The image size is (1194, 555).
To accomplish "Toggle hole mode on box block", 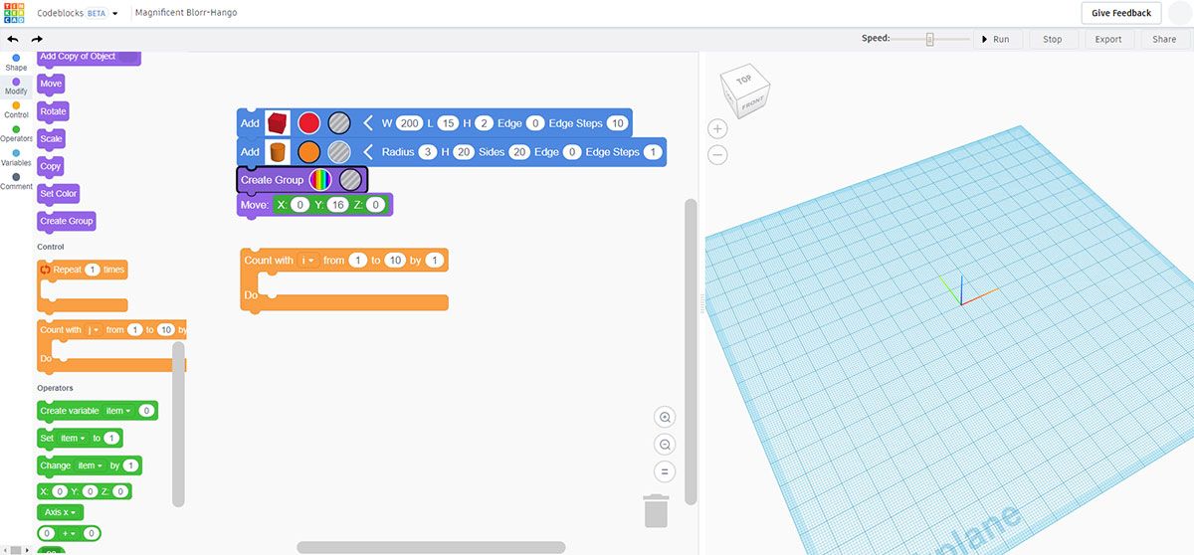I will pos(339,123).
